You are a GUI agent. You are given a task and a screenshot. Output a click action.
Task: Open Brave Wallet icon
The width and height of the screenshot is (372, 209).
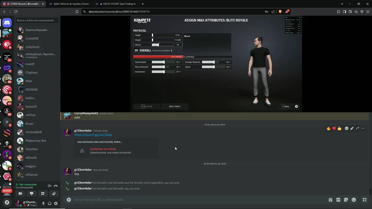coord(350,12)
